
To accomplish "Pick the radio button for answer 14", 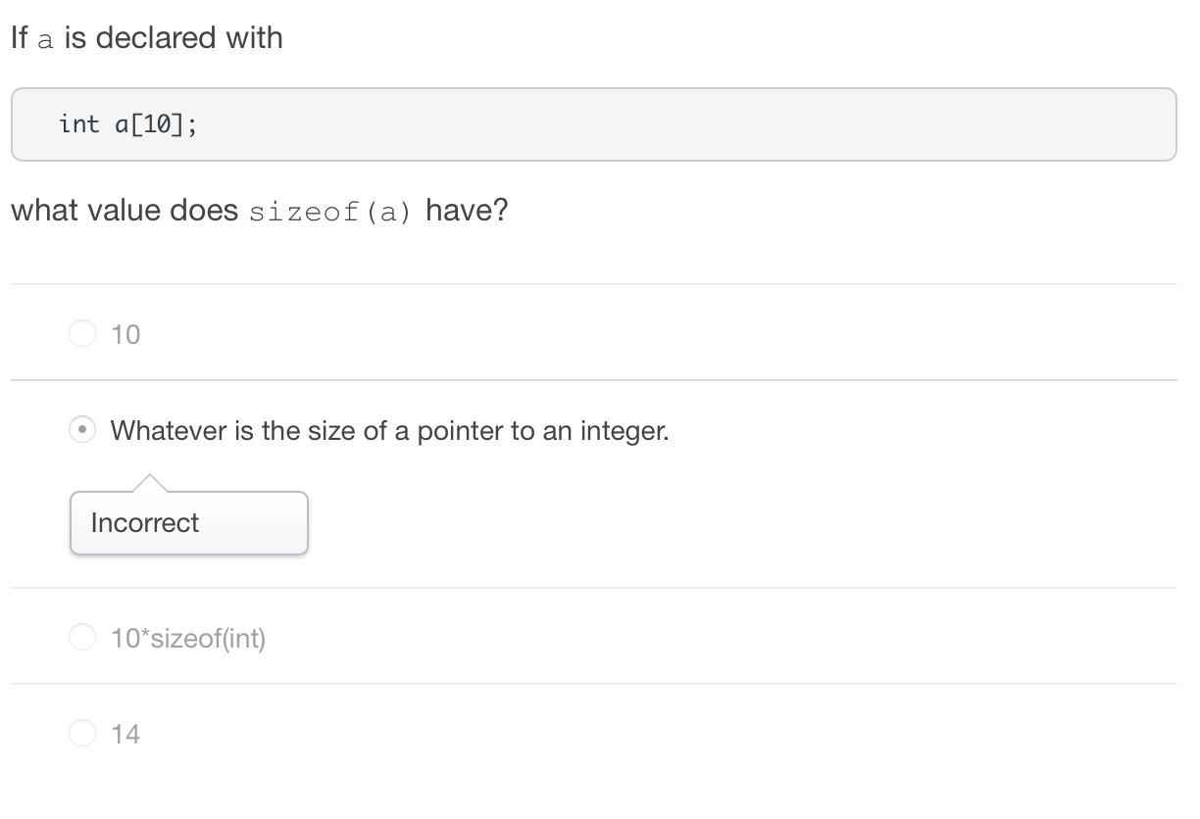I will tap(83, 733).
